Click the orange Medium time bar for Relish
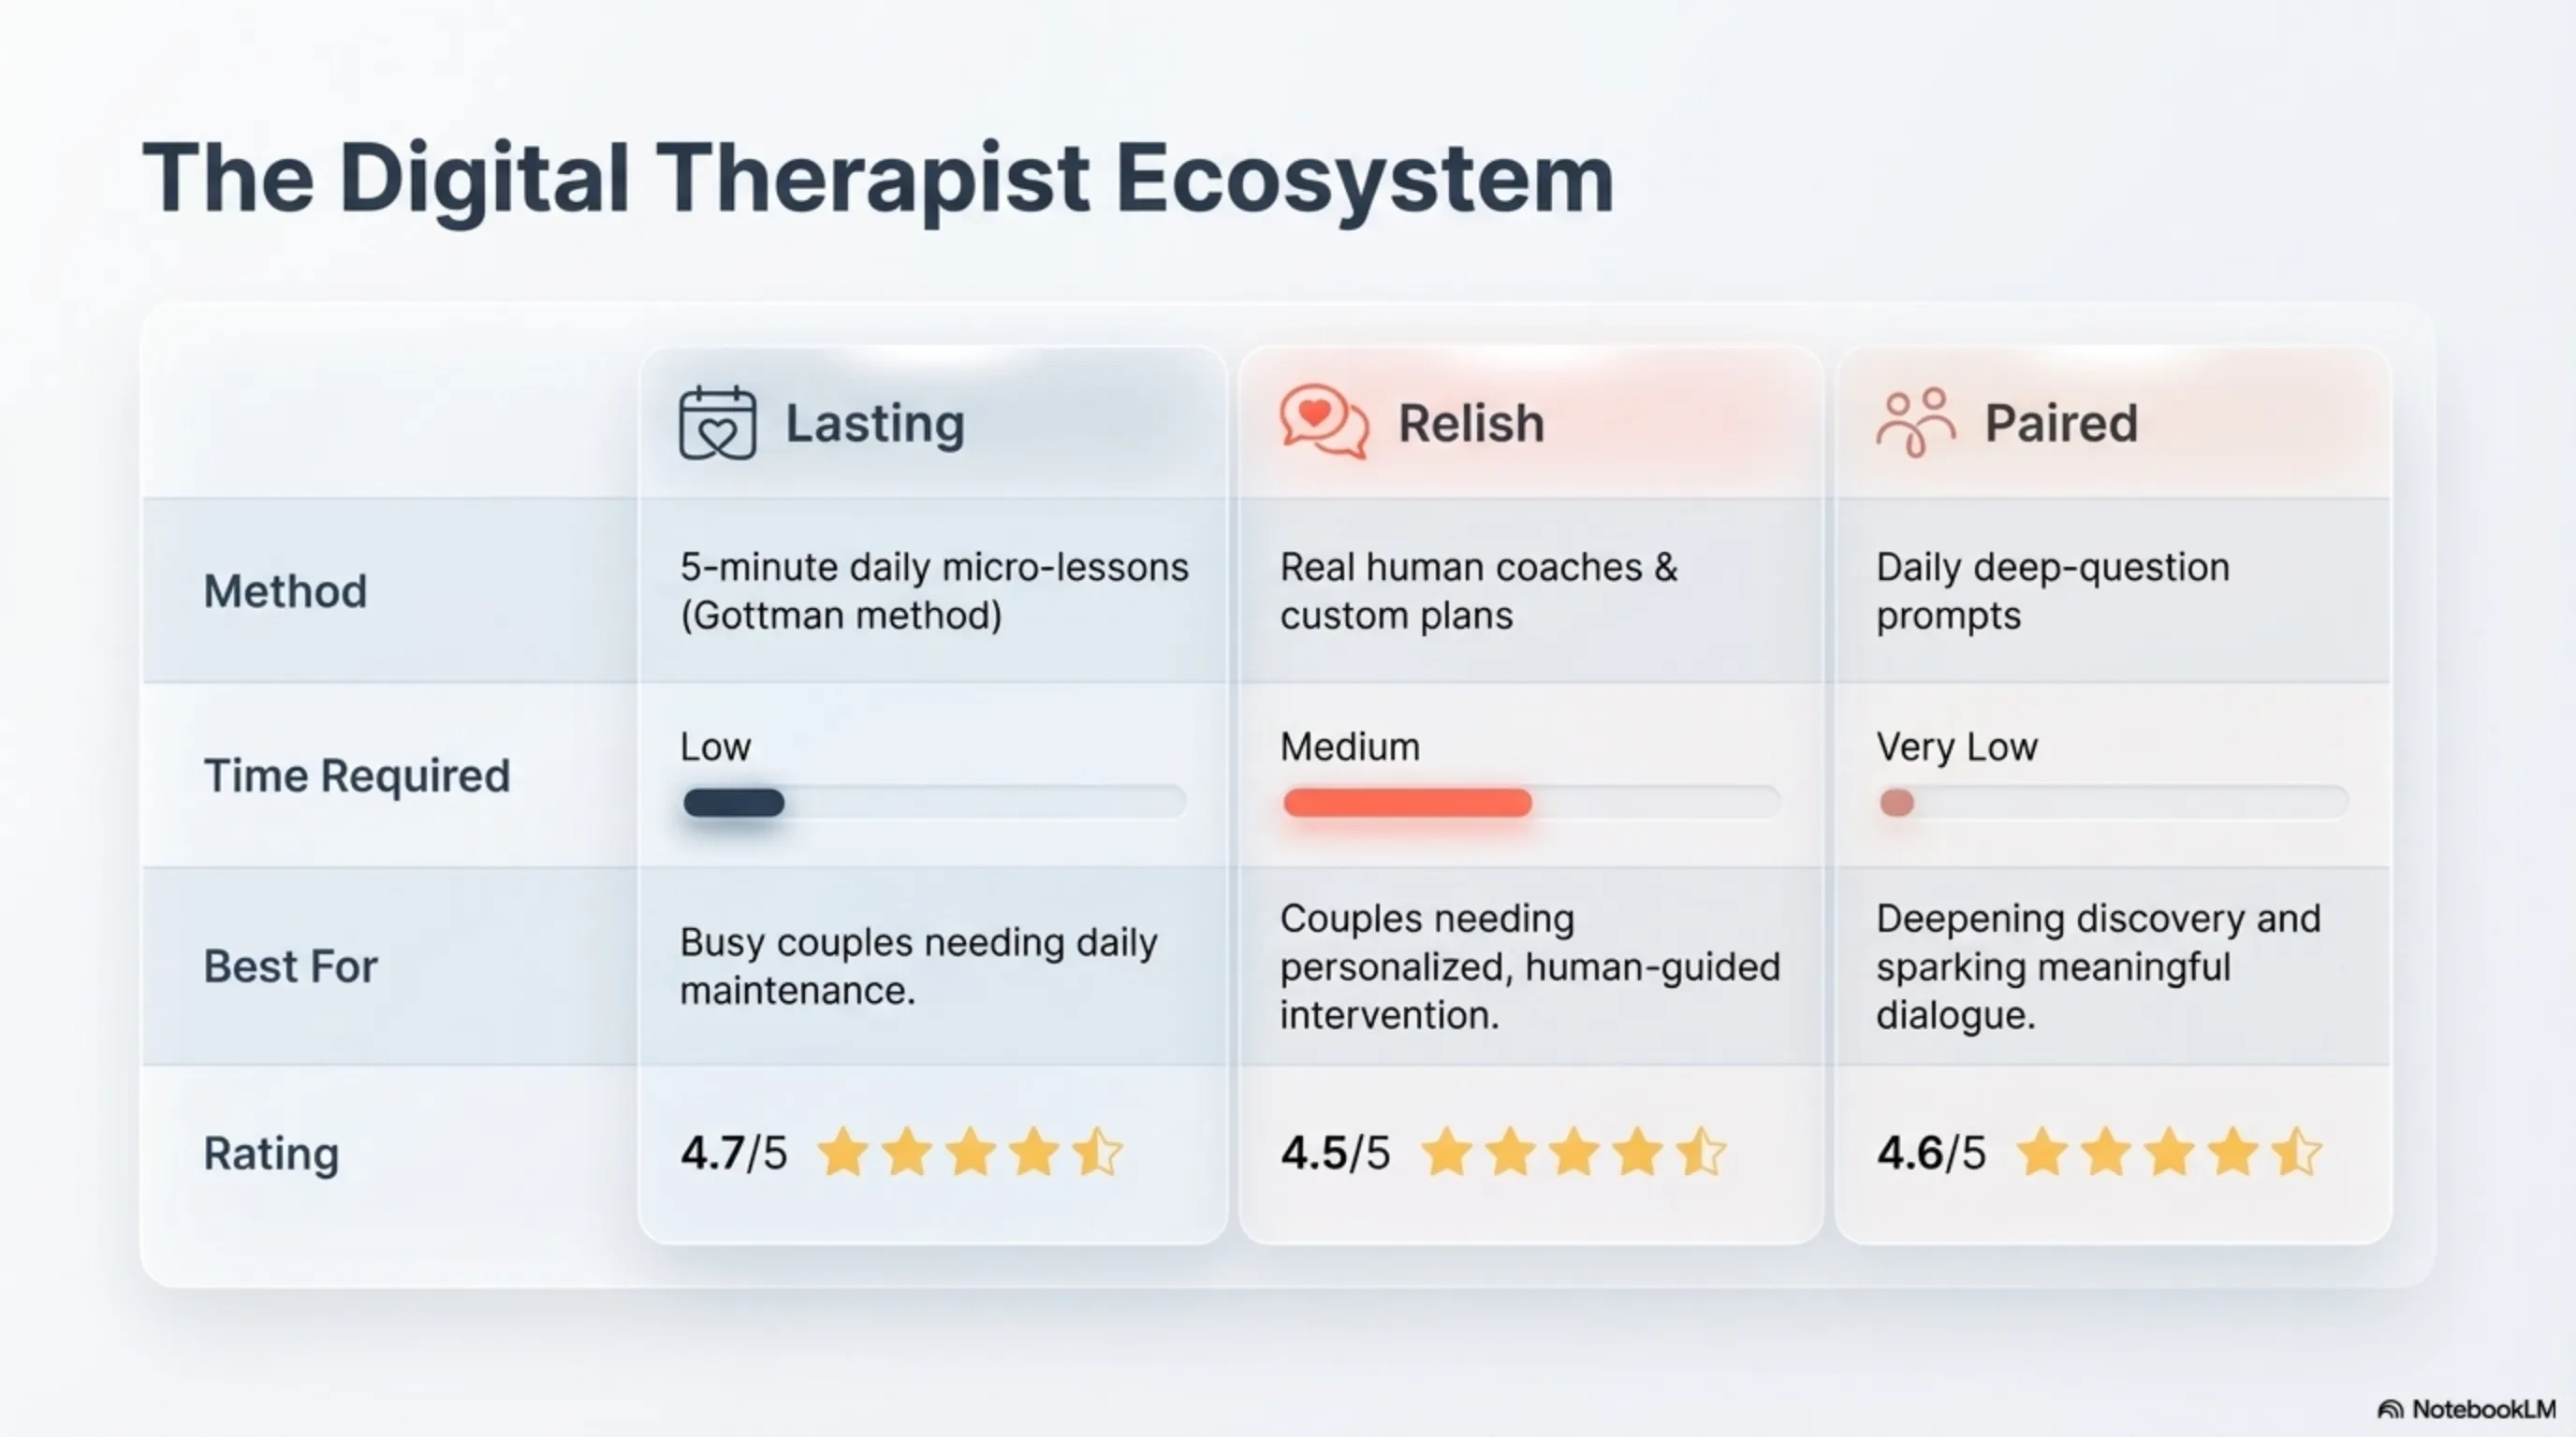2576x1437 pixels. point(1407,803)
